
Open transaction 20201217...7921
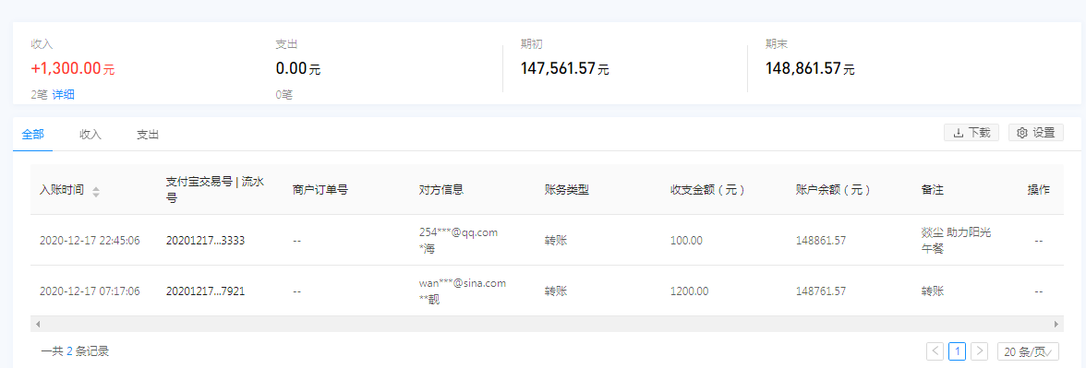205,291
